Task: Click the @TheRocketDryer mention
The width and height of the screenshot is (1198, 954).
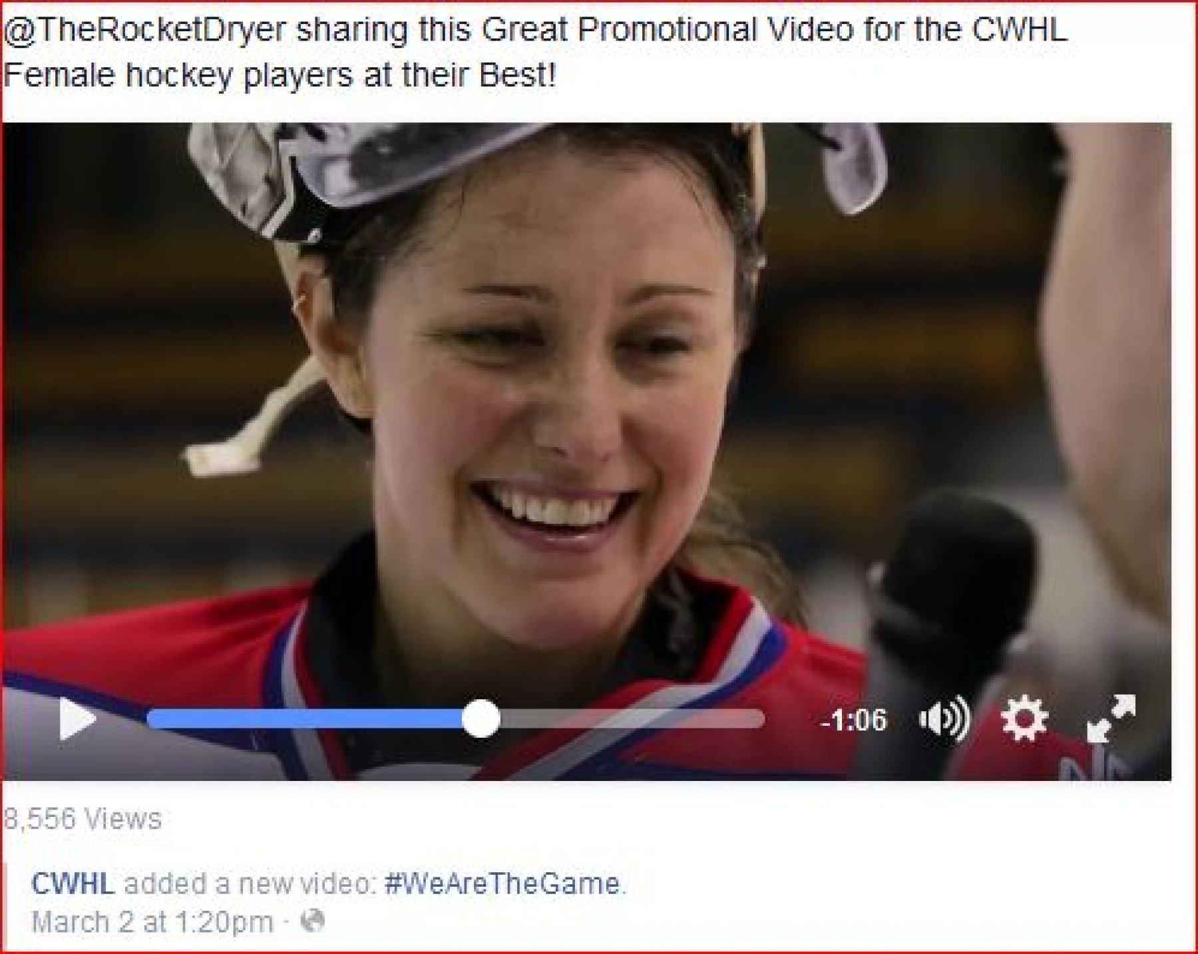Action: [x=144, y=31]
